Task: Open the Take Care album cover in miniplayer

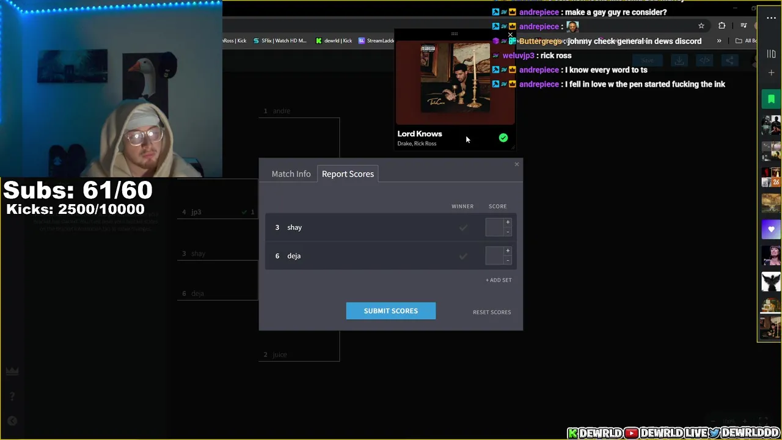Action: 455,78
